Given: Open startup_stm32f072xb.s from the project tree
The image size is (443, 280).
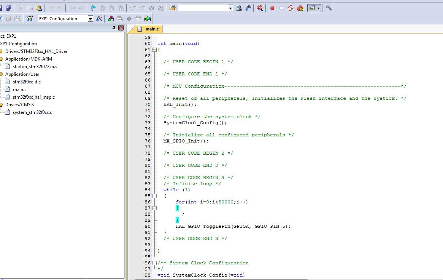Looking at the screenshot, I should click(35, 66).
